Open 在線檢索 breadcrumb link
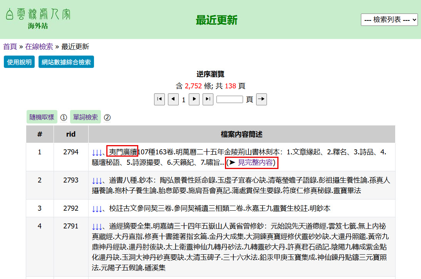This screenshot has height=279, width=421. click(x=39, y=47)
